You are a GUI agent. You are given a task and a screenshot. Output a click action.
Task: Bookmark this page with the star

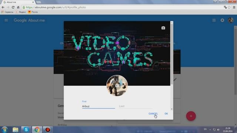point(229,7)
